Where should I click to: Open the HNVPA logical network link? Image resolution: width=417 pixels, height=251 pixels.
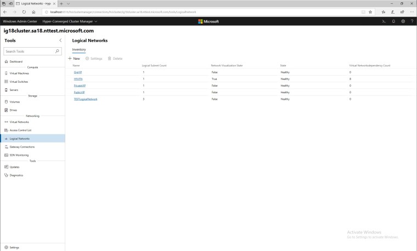[x=78, y=79]
